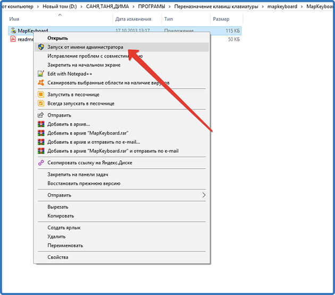Click the sandbox icon beside Запустить в песочнице
This screenshot has height=295, width=335.
point(41,94)
